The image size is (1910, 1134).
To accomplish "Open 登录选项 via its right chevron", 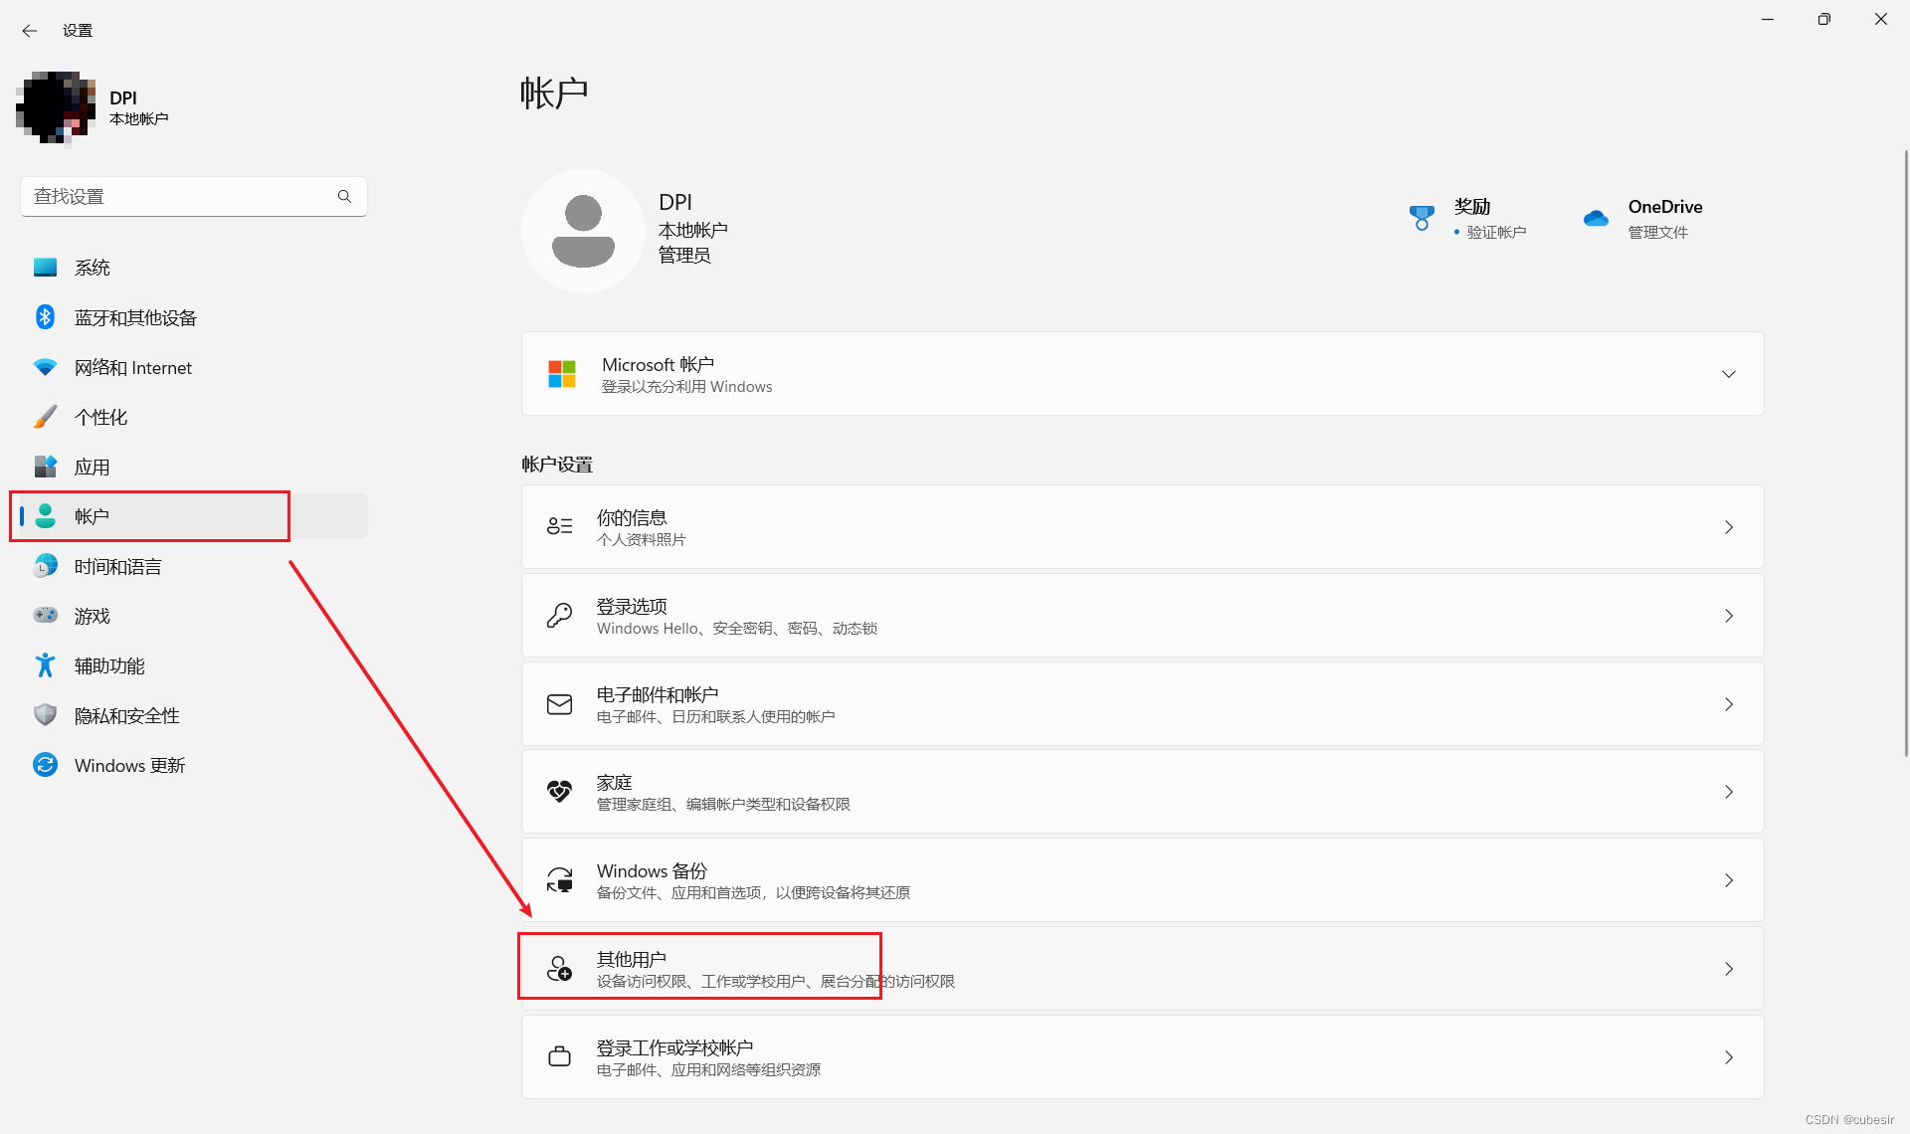I will pyautogui.click(x=1728, y=616).
